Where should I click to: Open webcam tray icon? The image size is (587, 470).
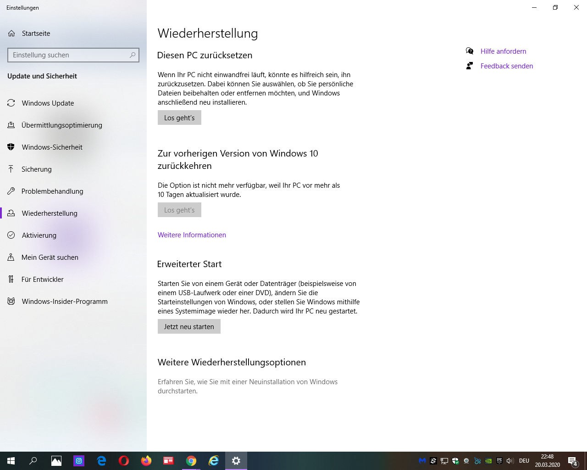(x=466, y=461)
